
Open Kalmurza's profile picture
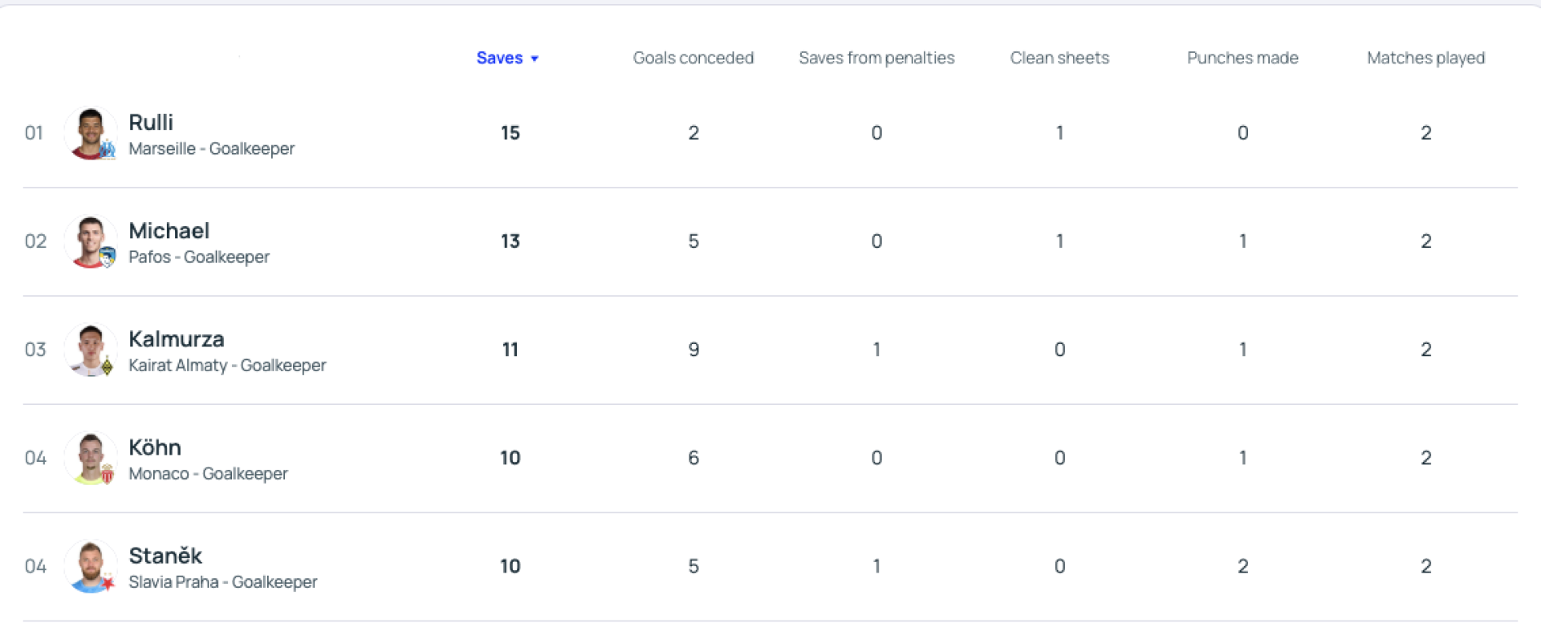(x=90, y=347)
